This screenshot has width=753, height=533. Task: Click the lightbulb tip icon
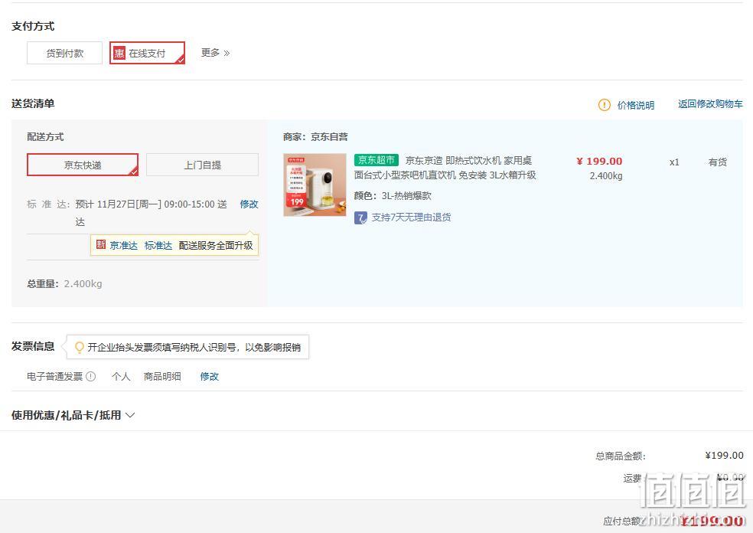[80, 347]
